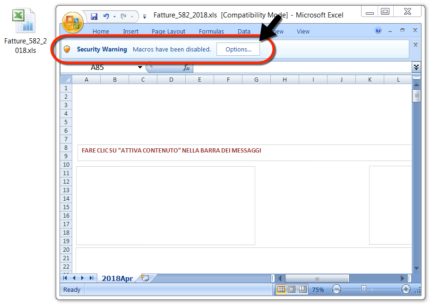Open the Redo history dropdown arrow
Viewport: 431px width, 306px height.
point(132,17)
